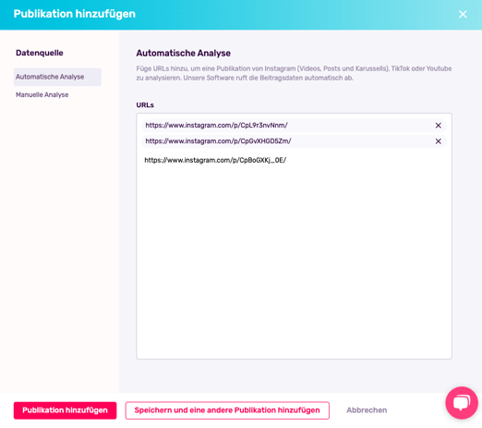
Task: Click the URLs field label
Action: (x=145, y=104)
